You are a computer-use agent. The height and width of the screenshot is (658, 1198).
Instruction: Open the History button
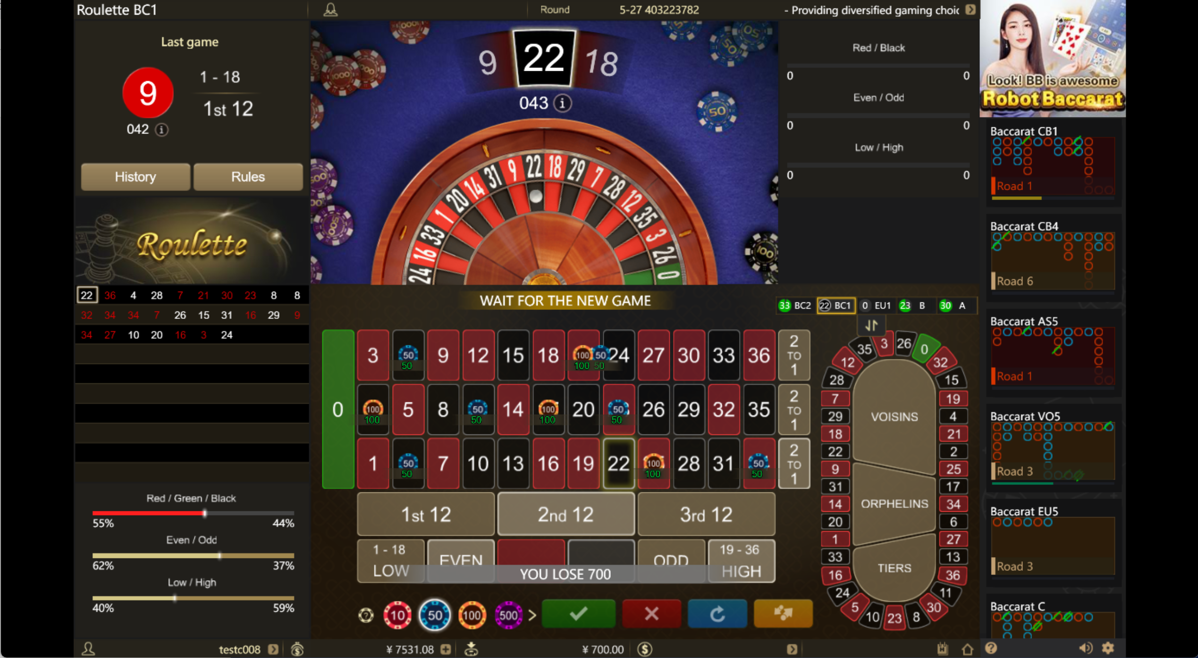pos(135,177)
